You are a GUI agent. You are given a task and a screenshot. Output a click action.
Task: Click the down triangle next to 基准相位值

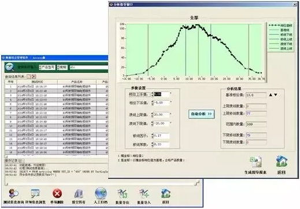(276, 95)
